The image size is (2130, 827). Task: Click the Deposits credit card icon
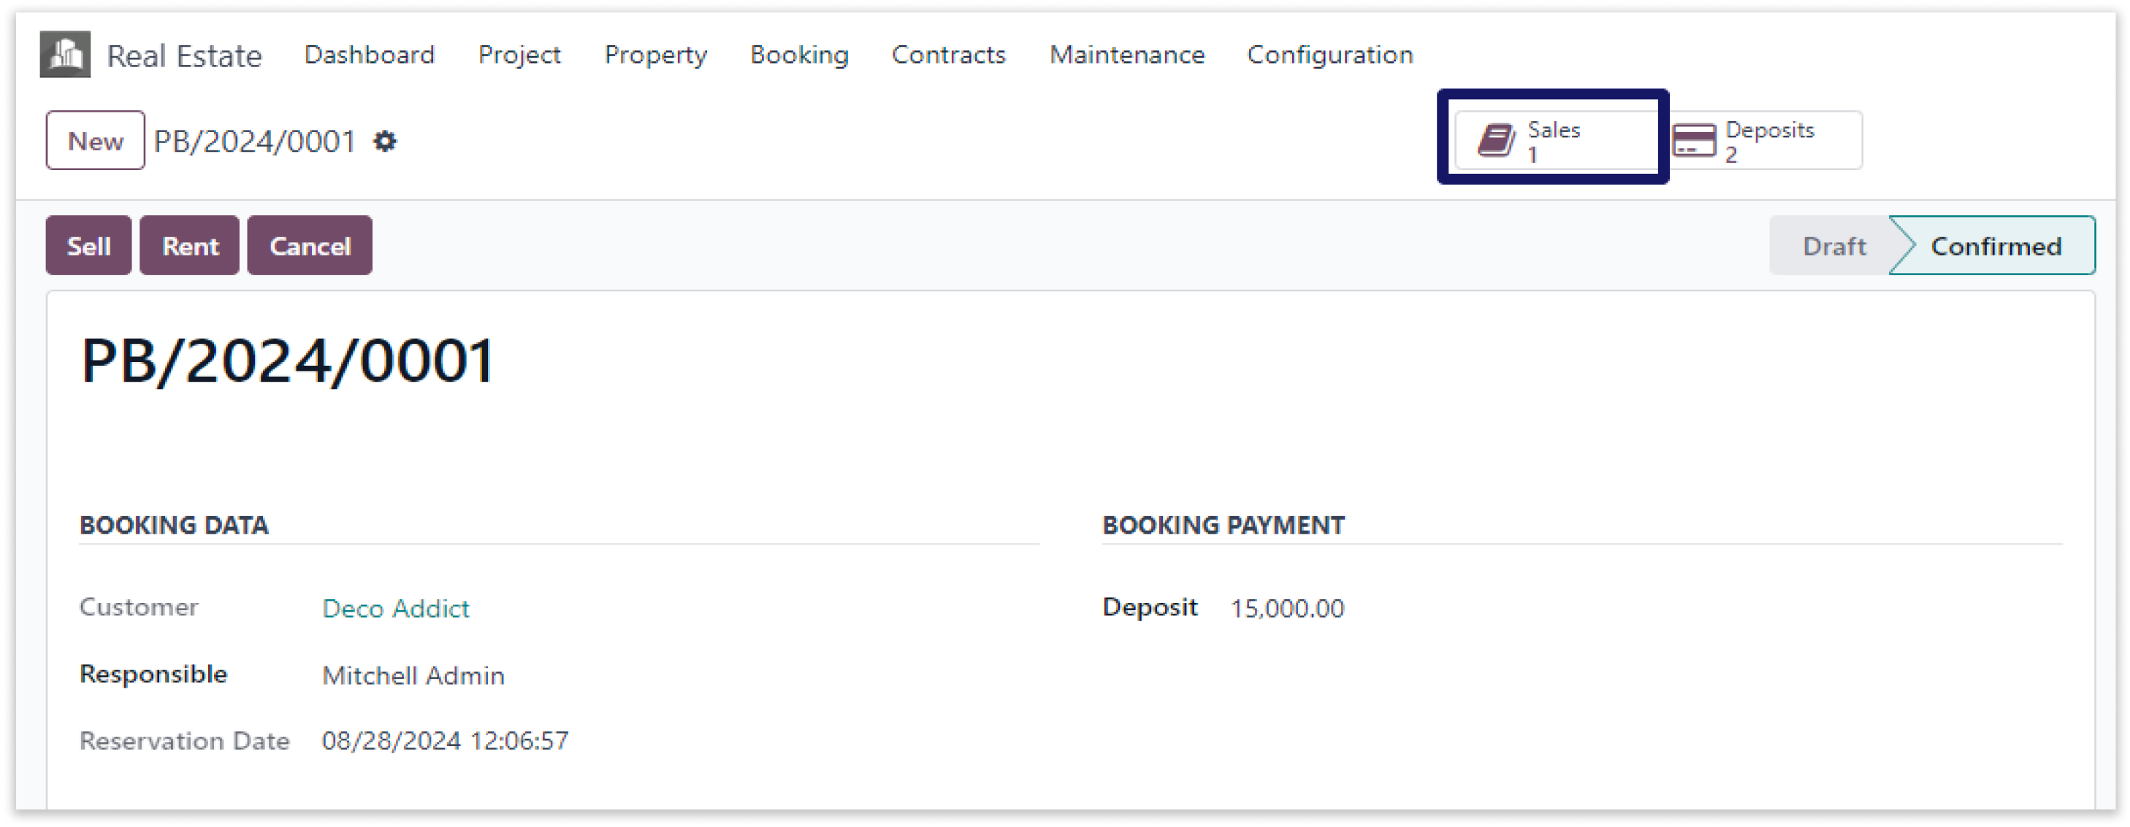(1695, 140)
